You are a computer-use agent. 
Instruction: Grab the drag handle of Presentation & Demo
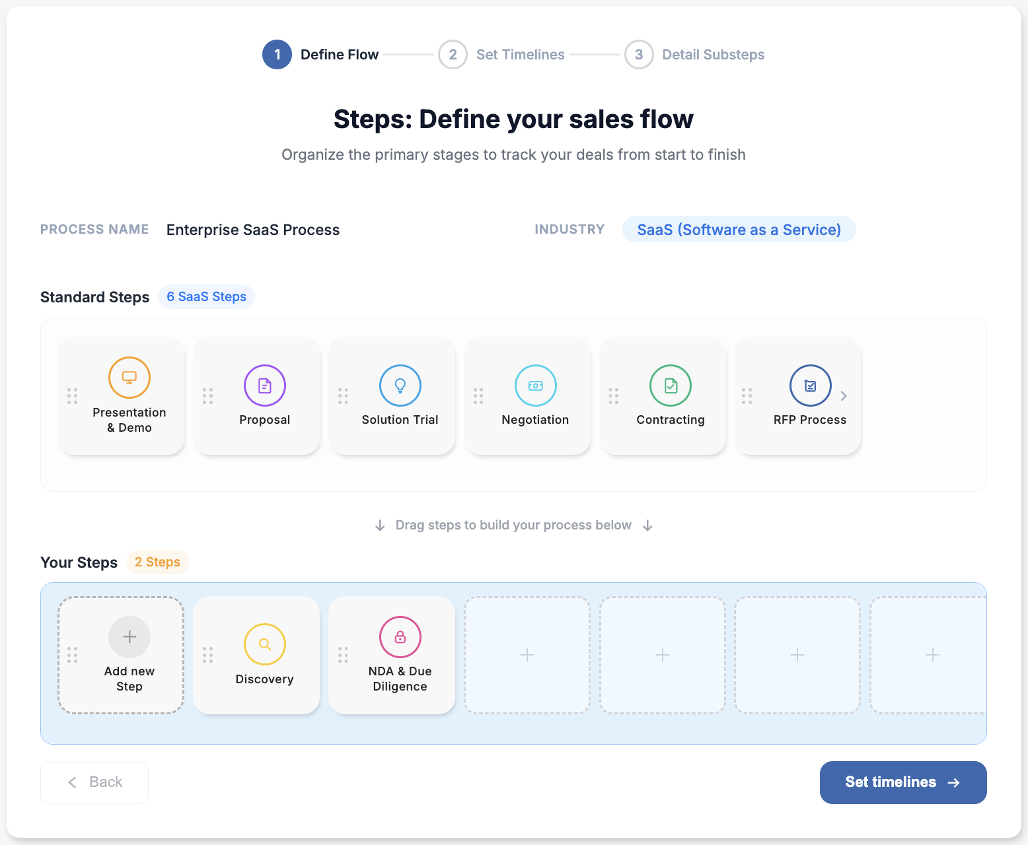pos(73,396)
